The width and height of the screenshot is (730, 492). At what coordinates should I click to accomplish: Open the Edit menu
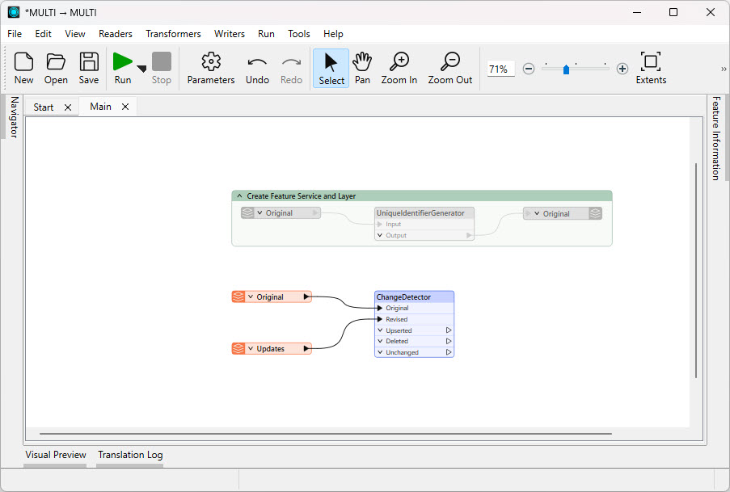pyautogui.click(x=44, y=33)
